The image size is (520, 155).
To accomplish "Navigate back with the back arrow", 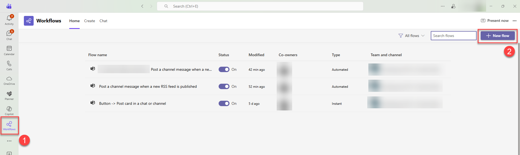I will pyautogui.click(x=142, y=6).
